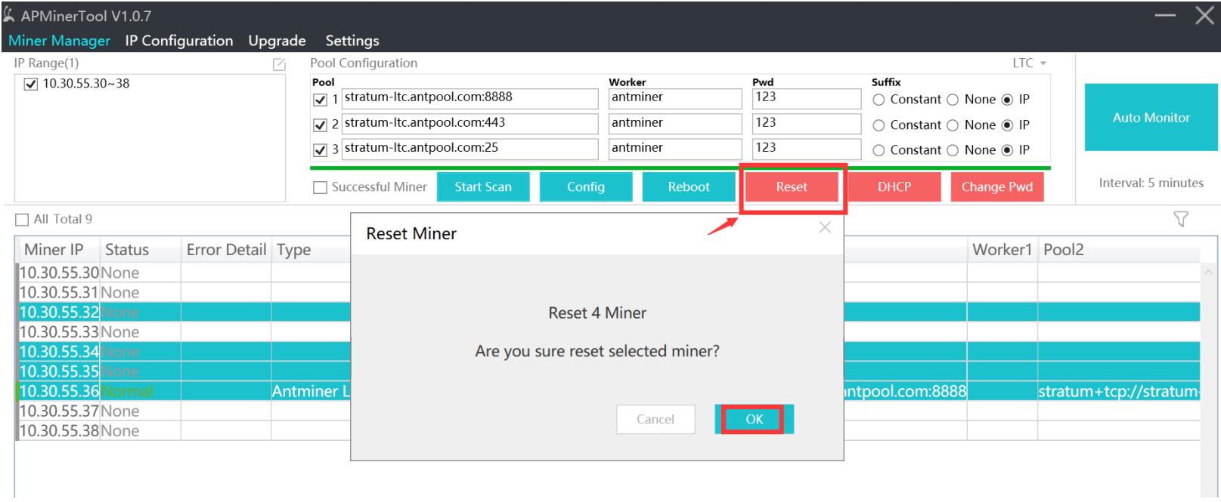The width and height of the screenshot is (1221, 502).
Task: Select IP suffix for pool 2
Action: pyautogui.click(x=1007, y=125)
